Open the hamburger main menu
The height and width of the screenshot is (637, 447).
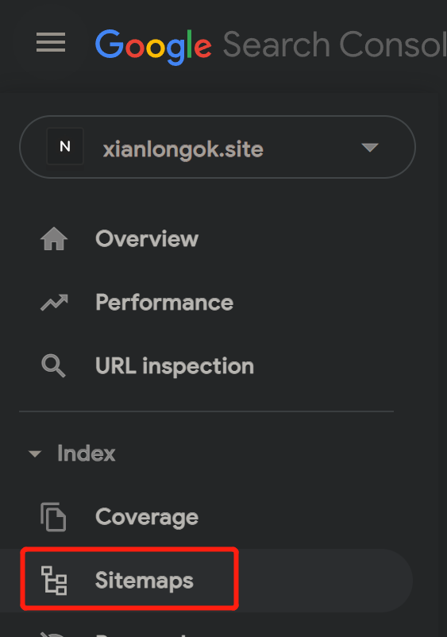click(x=51, y=42)
